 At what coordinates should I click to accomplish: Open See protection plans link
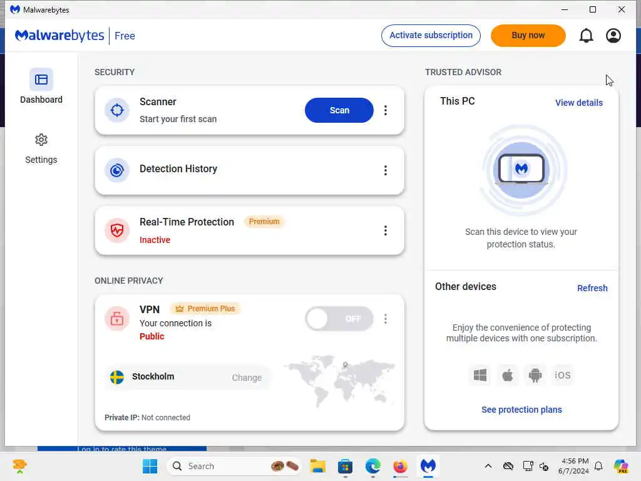pos(521,410)
